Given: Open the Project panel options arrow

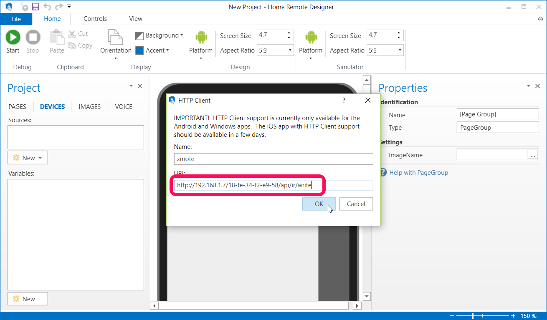Looking at the screenshot, I should [131, 86].
